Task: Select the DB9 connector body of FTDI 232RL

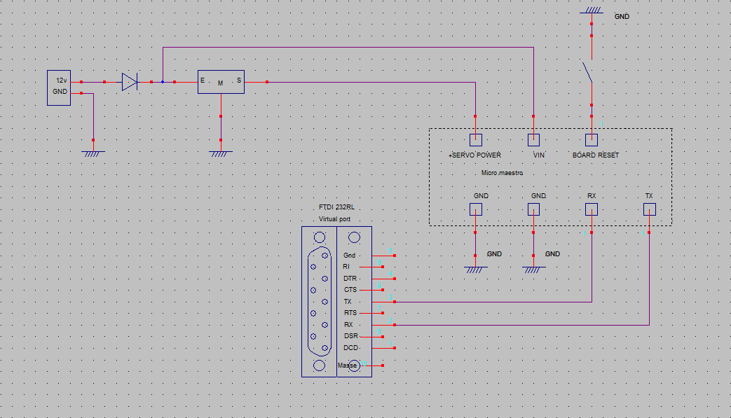Action: tap(320, 301)
